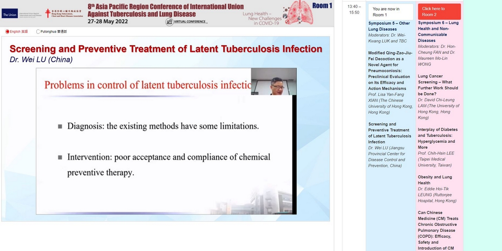Image resolution: width=502 pixels, height=251 pixels.
Task: Open the Symposium 5 – Other Lung Diseases heading
Action: click(x=389, y=26)
